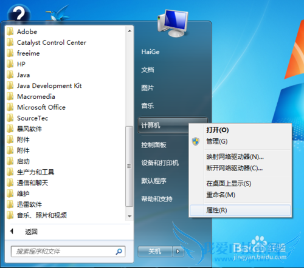Click the blue bird desktop icon
Screen dimensions: 304x268
(x=58, y=13)
